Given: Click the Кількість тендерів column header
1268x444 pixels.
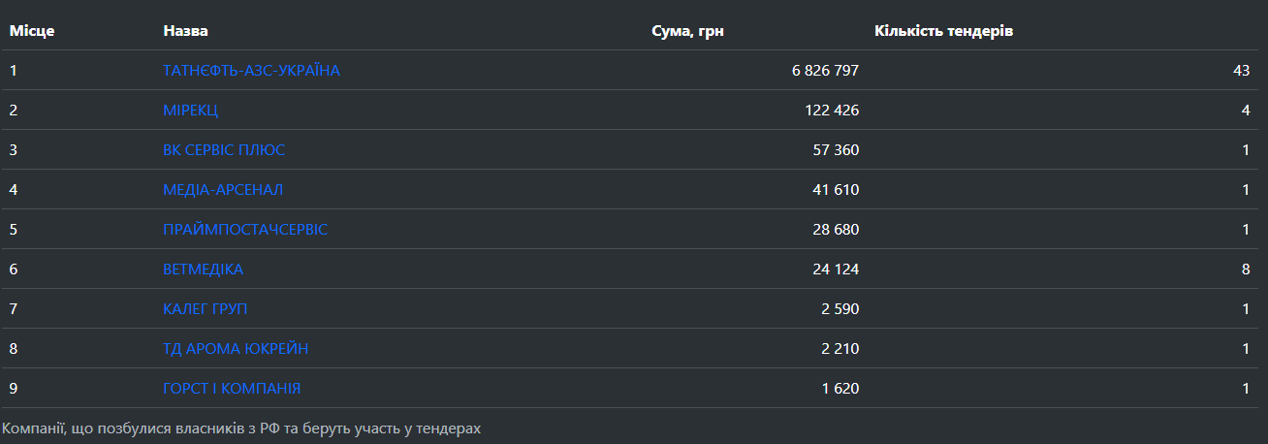Looking at the screenshot, I should (x=943, y=31).
